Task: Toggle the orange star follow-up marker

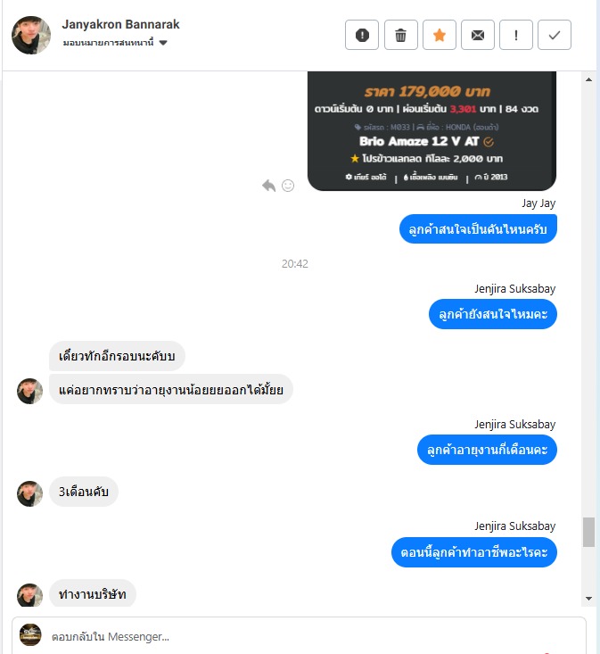Action: 440,35
